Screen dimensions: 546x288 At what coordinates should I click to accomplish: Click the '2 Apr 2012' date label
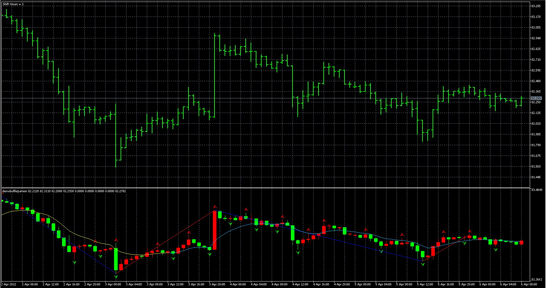tap(9, 284)
